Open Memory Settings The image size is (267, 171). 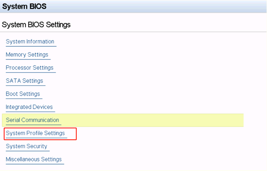click(x=27, y=55)
